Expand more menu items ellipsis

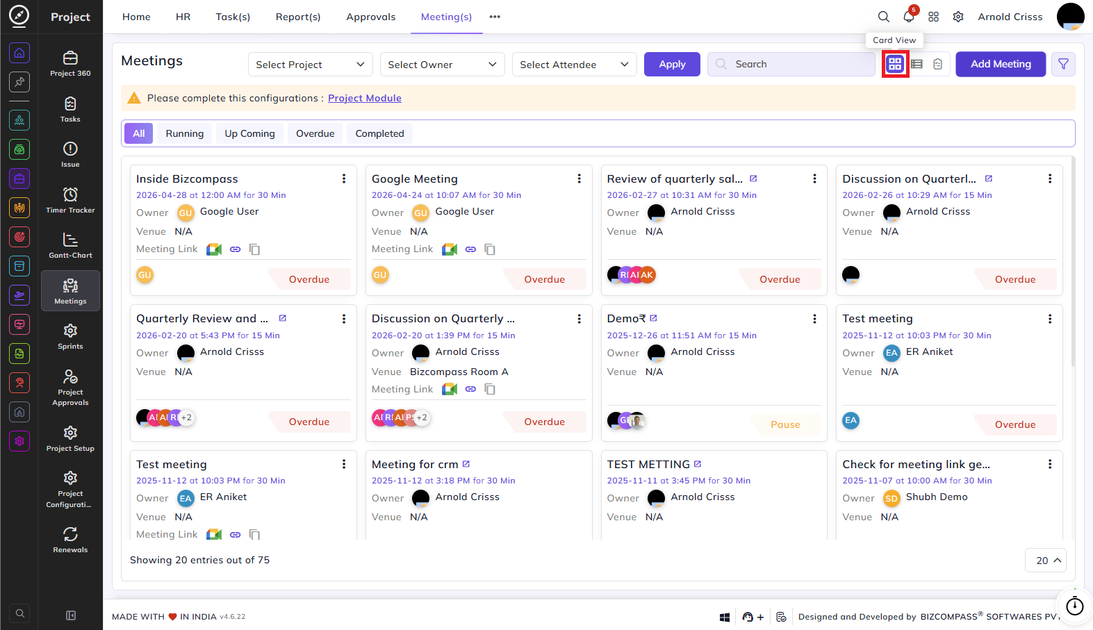(495, 17)
